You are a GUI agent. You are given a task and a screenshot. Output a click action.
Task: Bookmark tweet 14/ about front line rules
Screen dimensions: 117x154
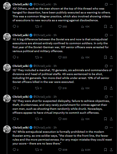tap(105, 150)
